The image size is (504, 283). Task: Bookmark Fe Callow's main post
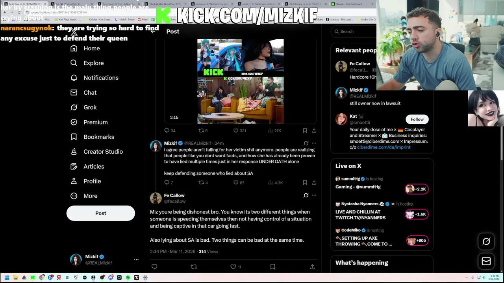272,266
